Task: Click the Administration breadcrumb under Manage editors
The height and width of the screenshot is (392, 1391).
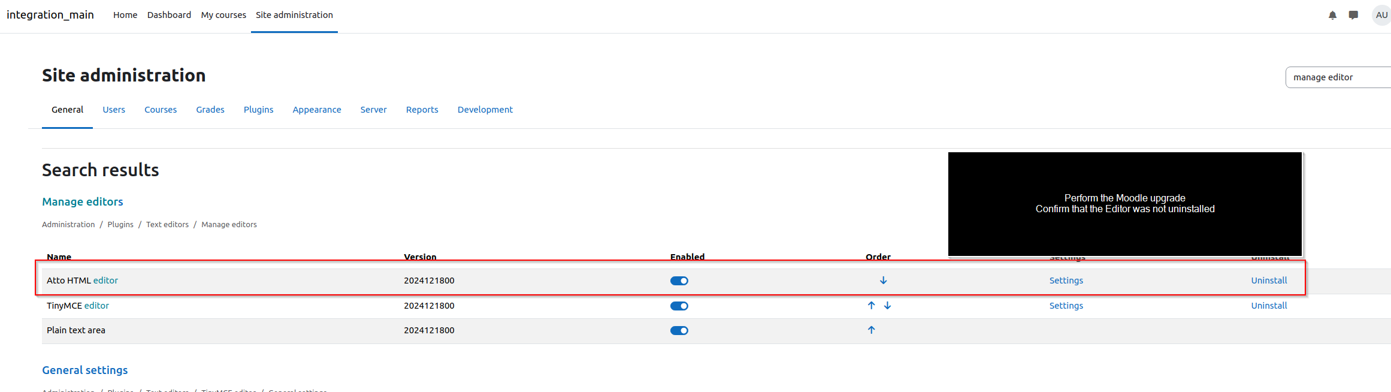Action: 68,224
